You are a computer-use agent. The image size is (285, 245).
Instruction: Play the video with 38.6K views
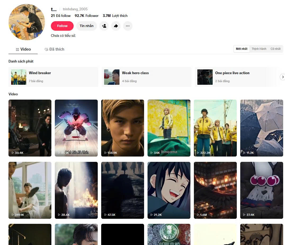tap(76, 190)
